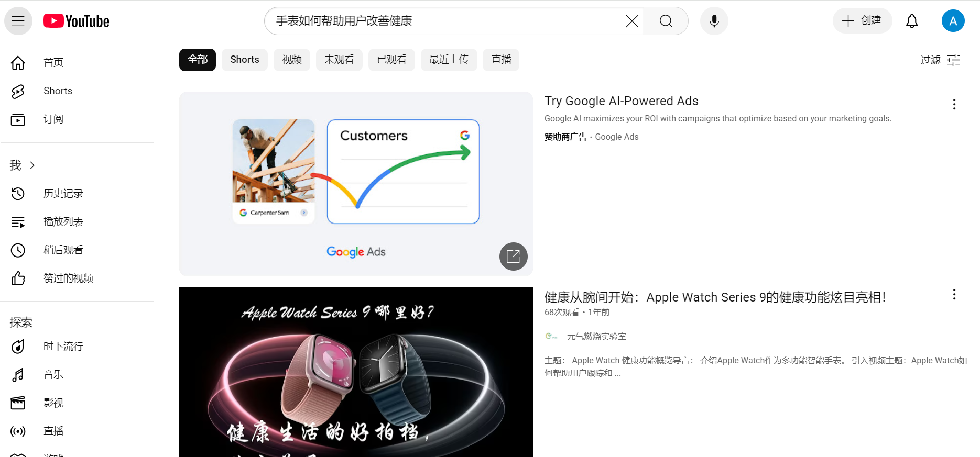Open 播放列表 playlists

78,222
